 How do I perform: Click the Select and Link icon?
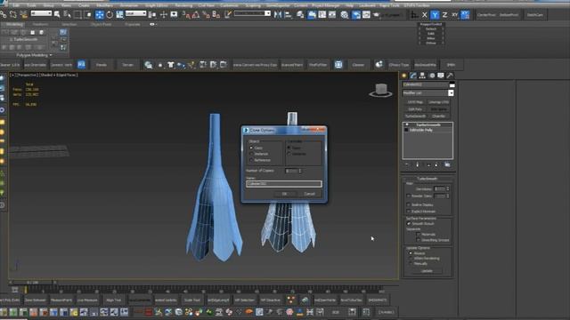tap(4, 14)
